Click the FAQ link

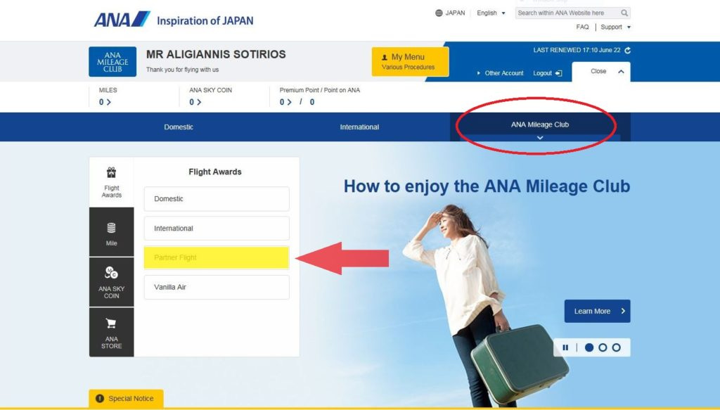pyautogui.click(x=582, y=27)
